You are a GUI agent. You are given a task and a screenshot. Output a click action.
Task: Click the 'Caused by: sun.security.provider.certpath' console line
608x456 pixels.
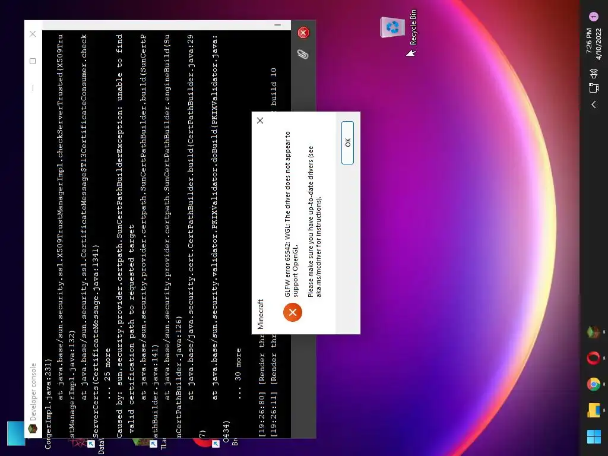tap(119, 236)
